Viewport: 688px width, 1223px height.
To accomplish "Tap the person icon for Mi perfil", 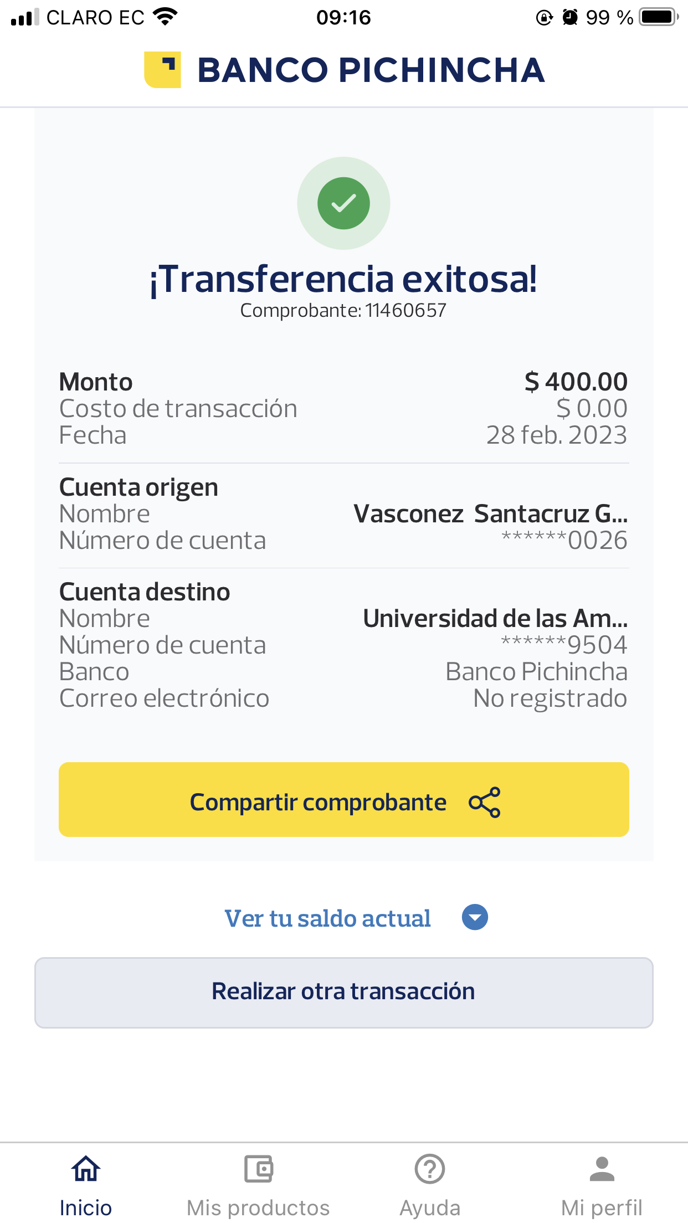I will click(x=602, y=1169).
